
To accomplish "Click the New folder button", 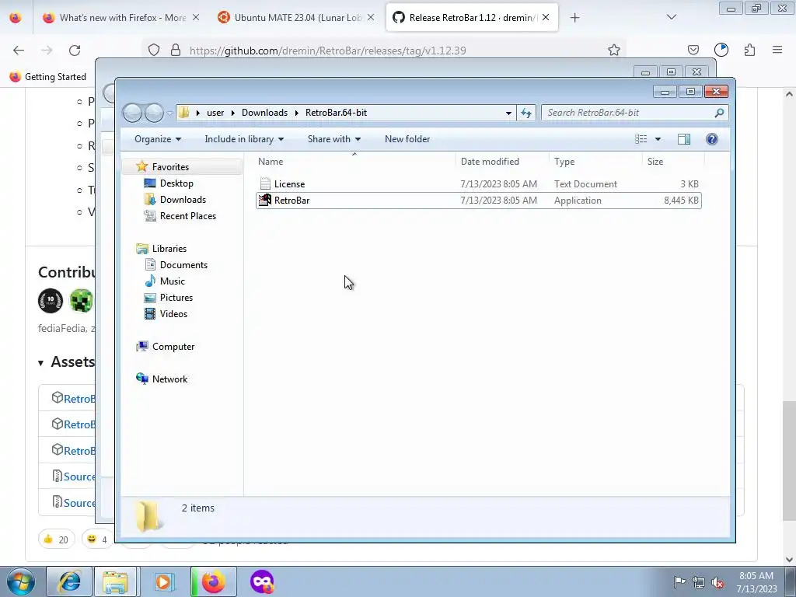I will click(407, 139).
